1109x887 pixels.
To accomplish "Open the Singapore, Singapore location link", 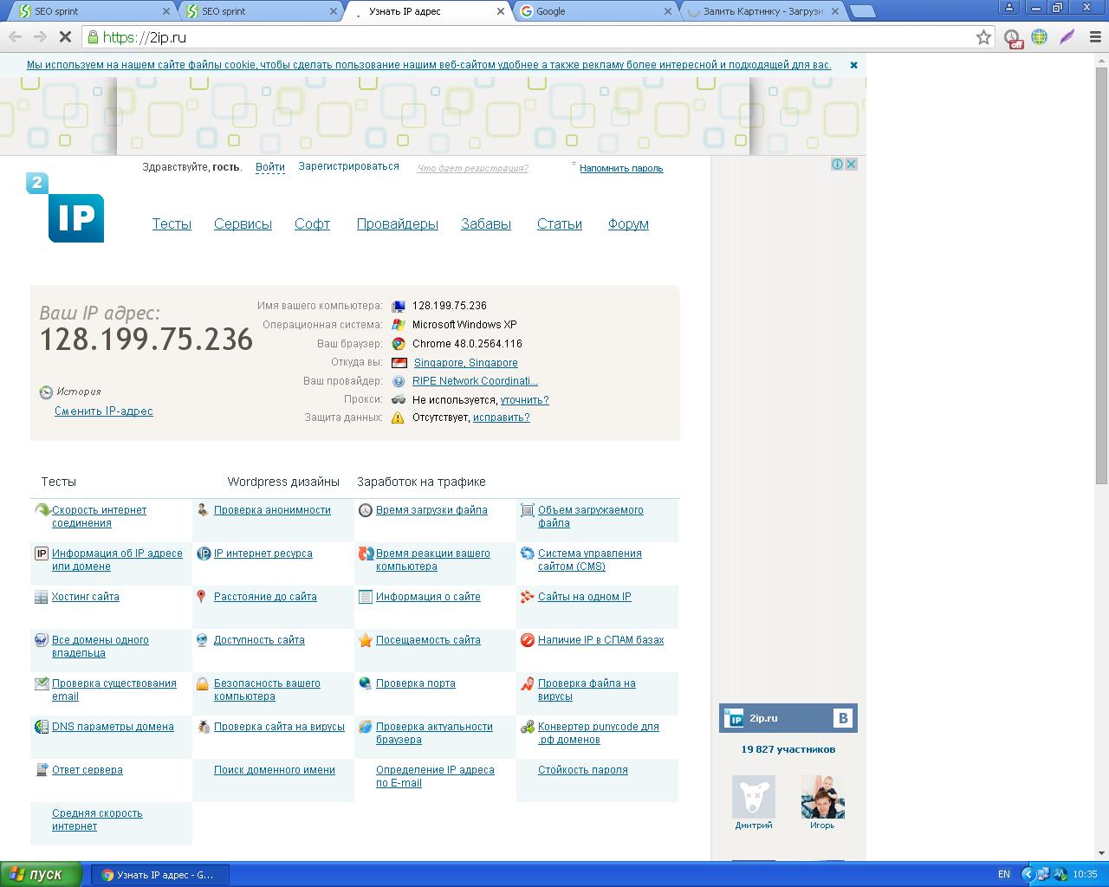I will [466, 363].
